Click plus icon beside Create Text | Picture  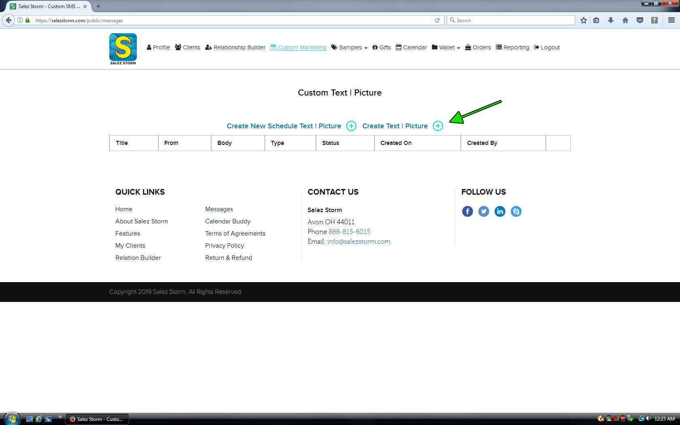coord(438,126)
